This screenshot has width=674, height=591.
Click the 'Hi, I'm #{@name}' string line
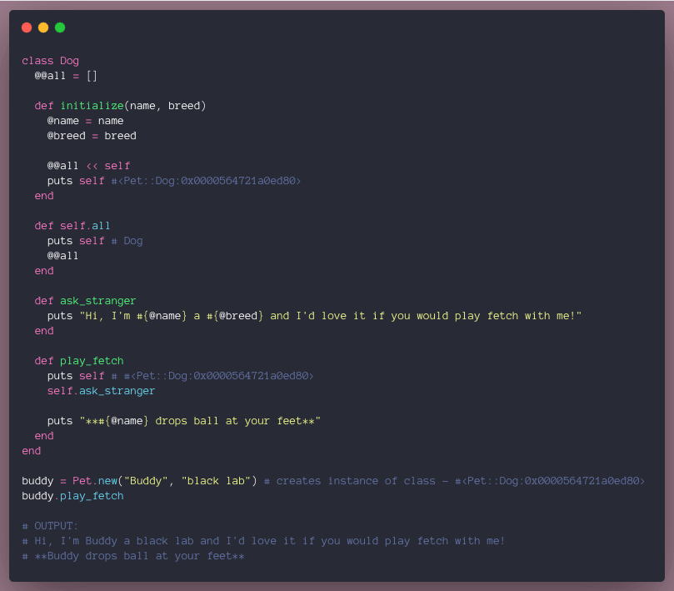coord(314,316)
